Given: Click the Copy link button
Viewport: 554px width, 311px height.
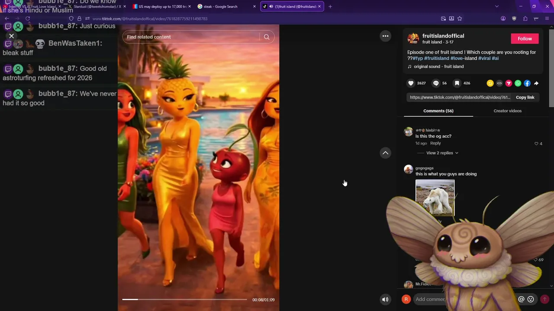Looking at the screenshot, I should coord(525,97).
